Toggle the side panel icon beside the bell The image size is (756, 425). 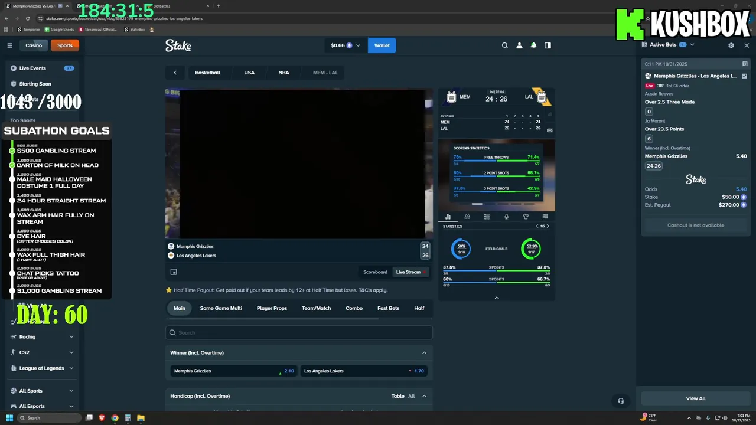(548, 45)
